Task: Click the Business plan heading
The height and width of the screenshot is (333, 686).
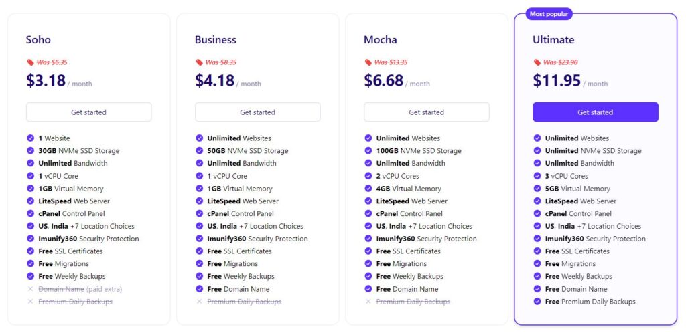Action: point(216,39)
